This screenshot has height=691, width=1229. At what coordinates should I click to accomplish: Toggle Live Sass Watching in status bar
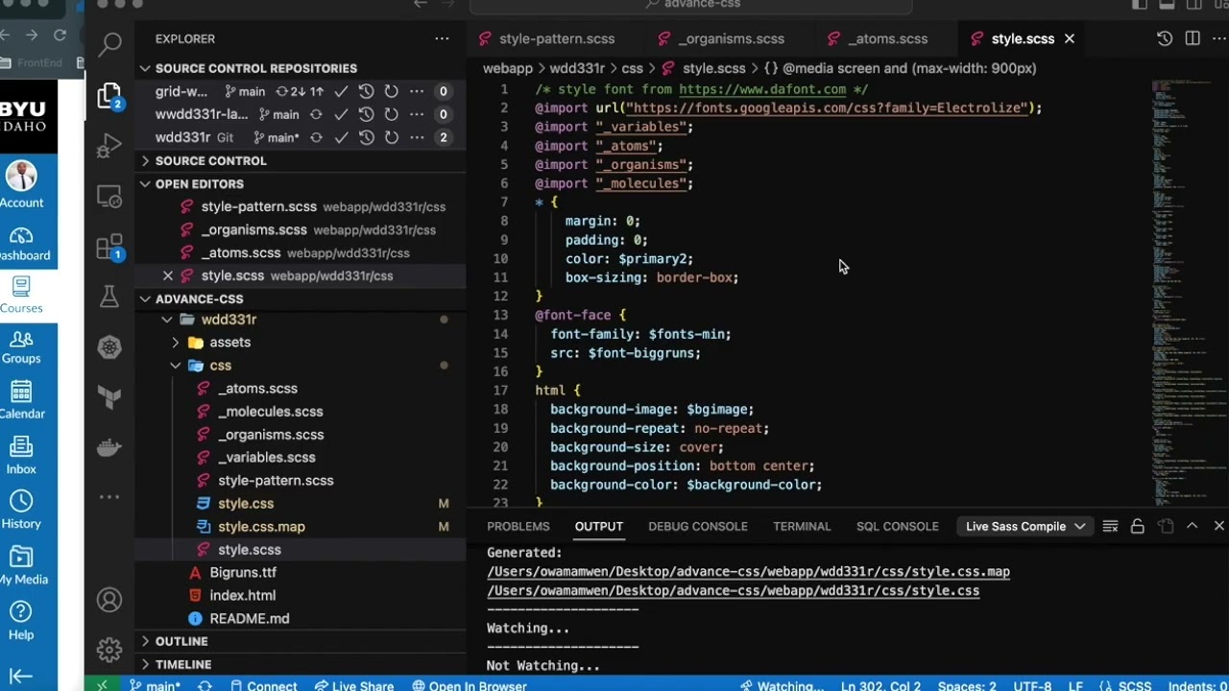point(782,685)
